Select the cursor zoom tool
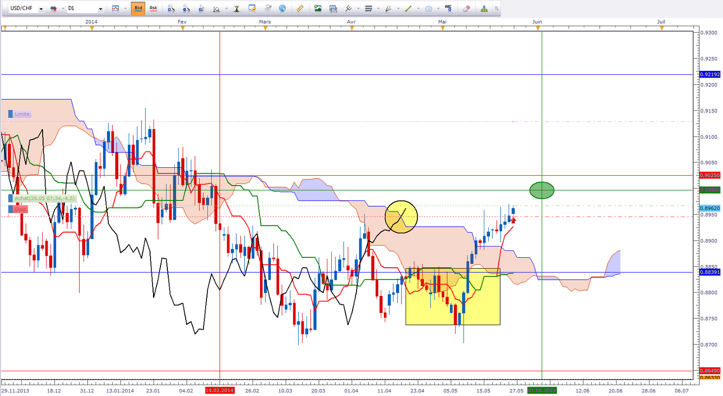Screen dimensions: 723x396 [202, 8]
